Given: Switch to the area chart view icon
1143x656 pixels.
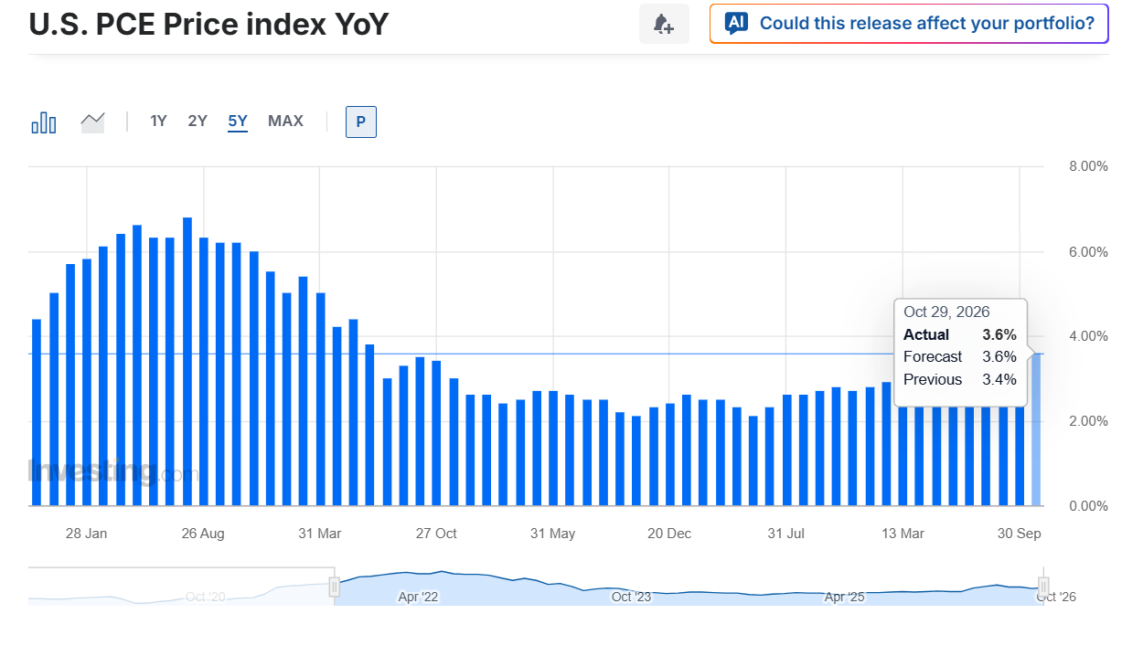Looking at the screenshot, I should [92, 122].
